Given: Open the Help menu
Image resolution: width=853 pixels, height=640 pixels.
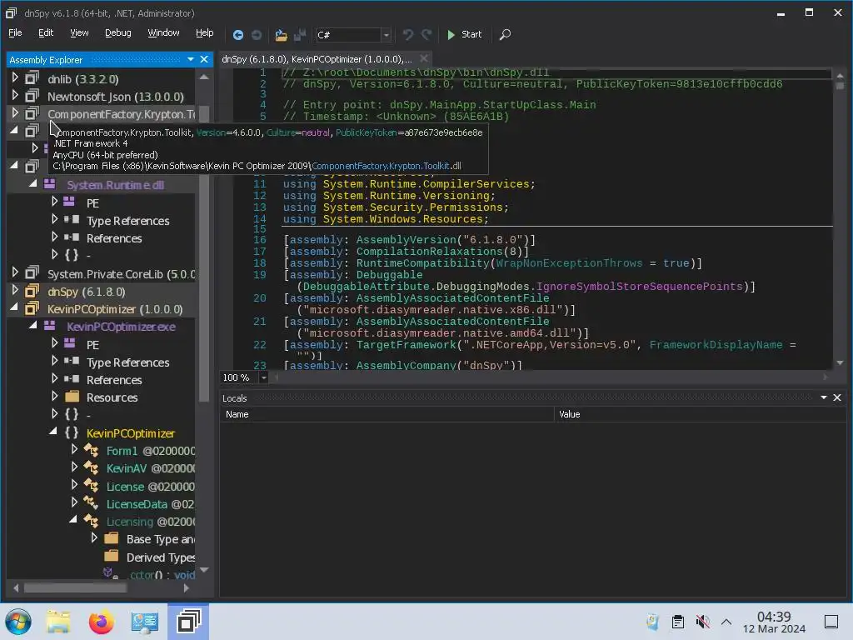Looking at the screenshot, I should click(x=205, y=32).
